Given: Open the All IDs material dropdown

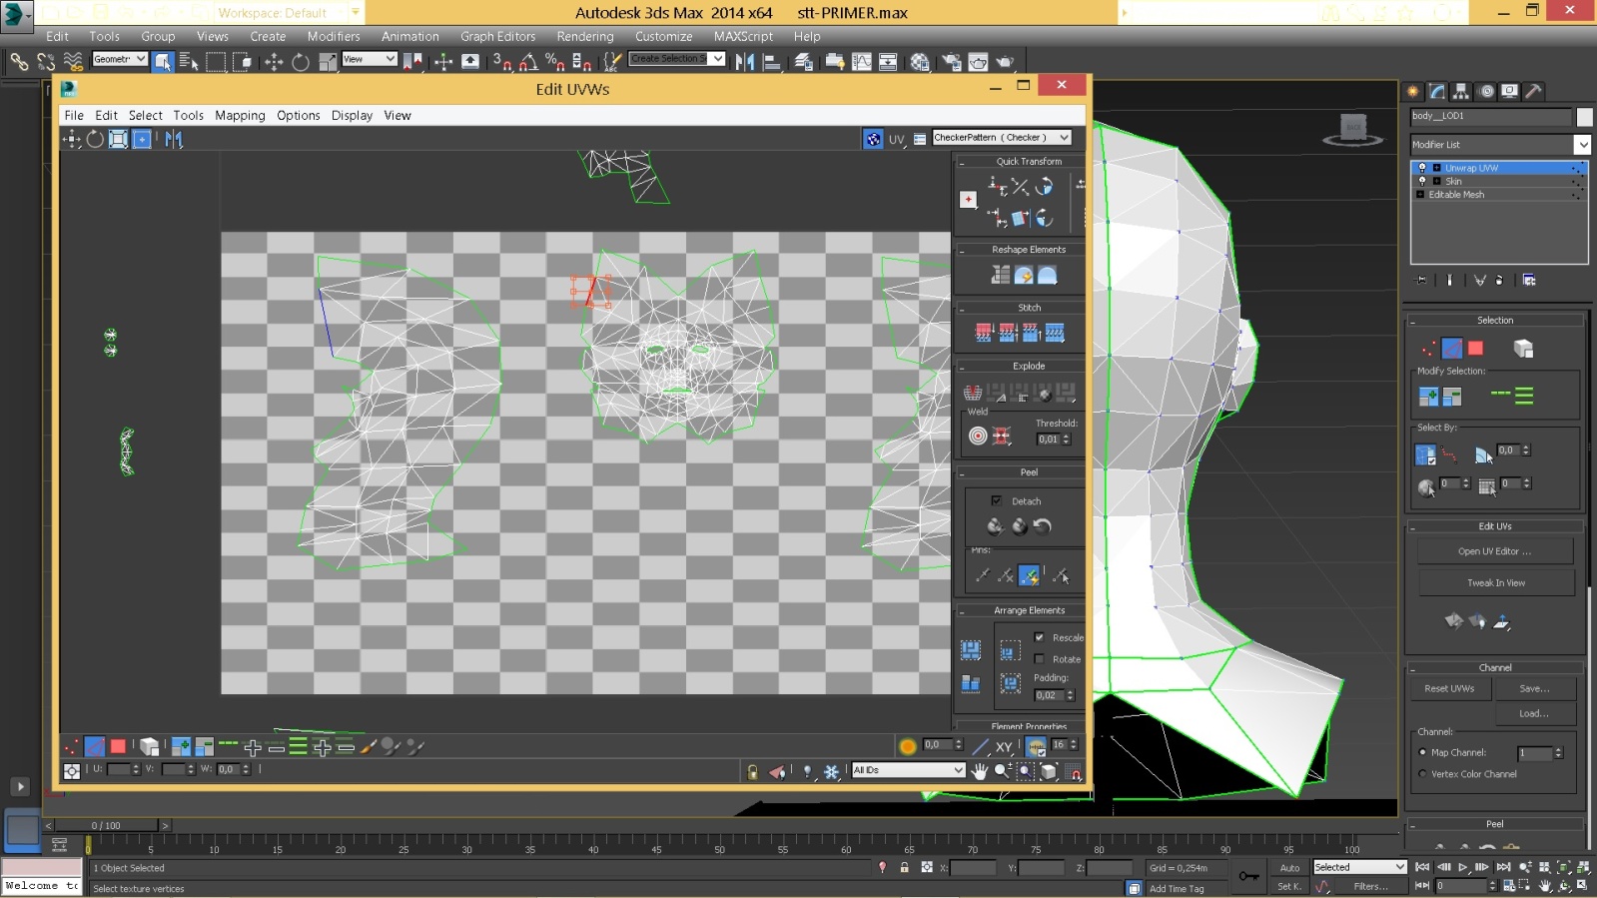Looking at the screenshot, I should point(908,770).
